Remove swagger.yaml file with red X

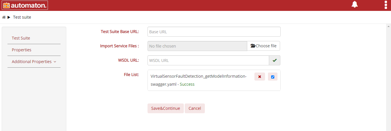tap(260, 77)
